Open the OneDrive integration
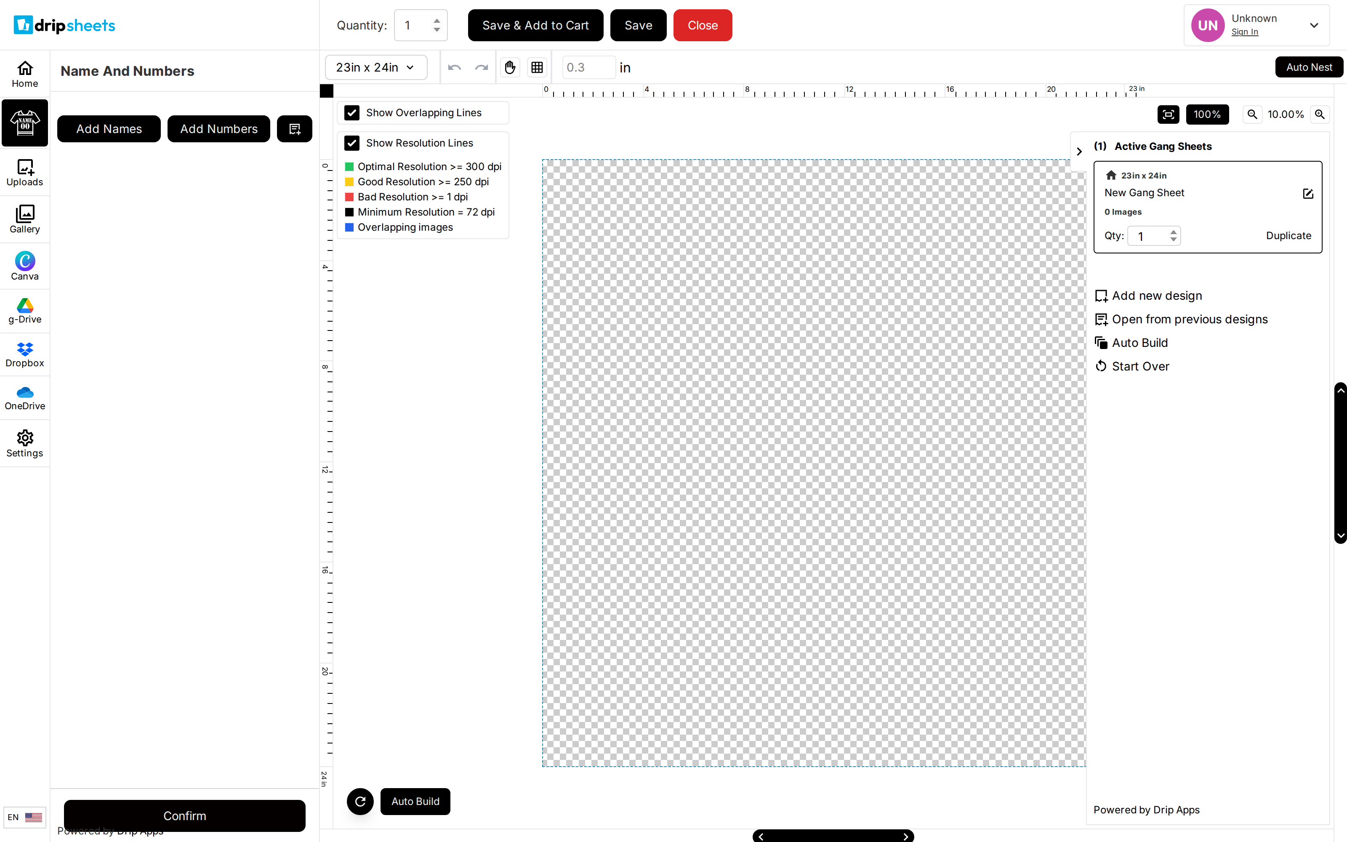 pyautogui.click(x=25, y=398)
